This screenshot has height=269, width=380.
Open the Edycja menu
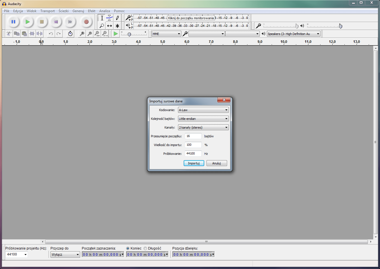pos(18,11)
